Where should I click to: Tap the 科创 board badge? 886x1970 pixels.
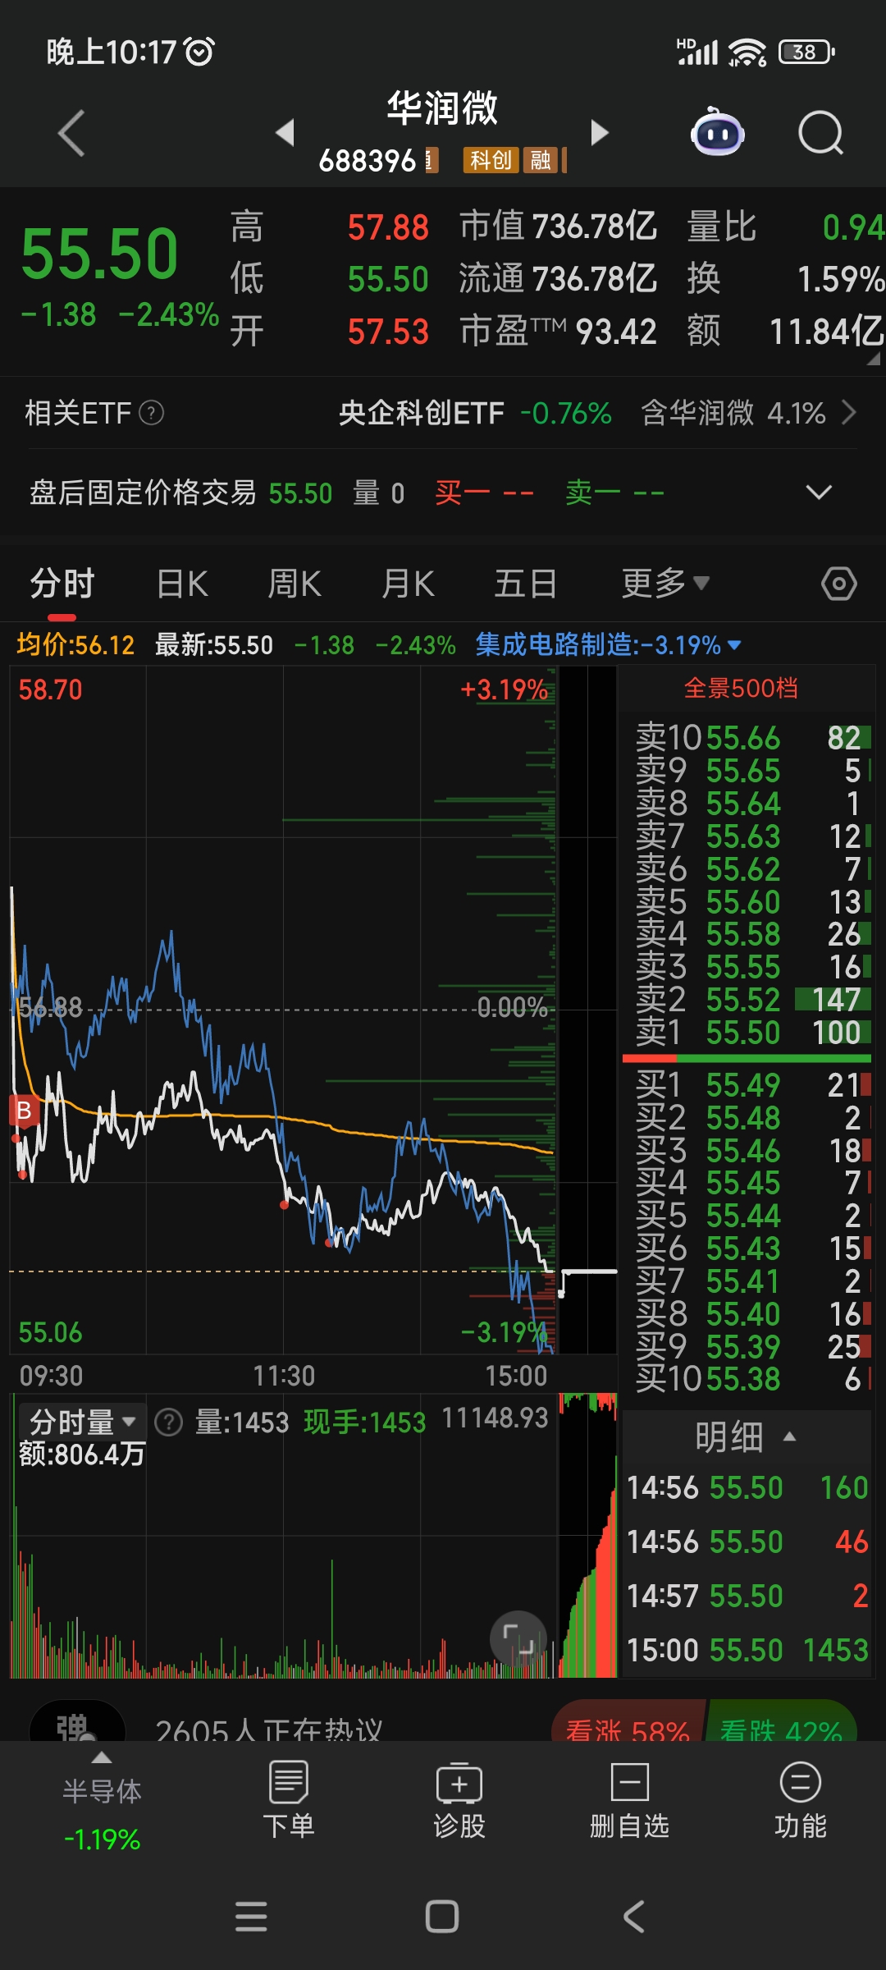[x=491, y=160]
